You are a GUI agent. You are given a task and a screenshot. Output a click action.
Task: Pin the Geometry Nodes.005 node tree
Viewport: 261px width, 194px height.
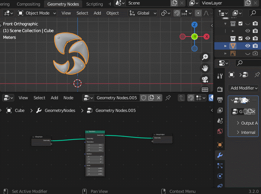pyautogui.click(x=168, y=98)
